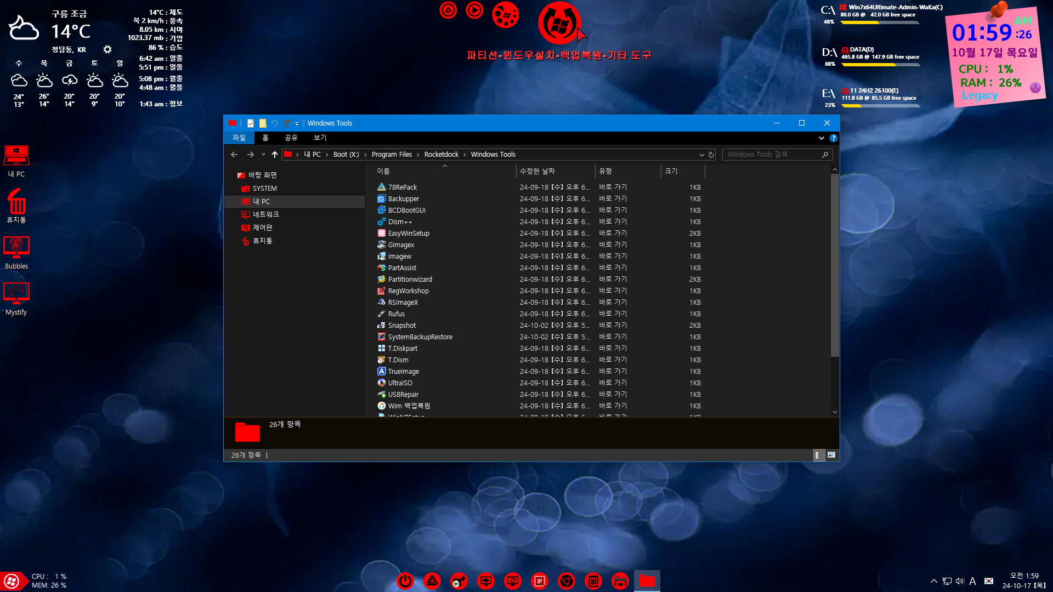Click the refresh icon in address bar

pyautogui.click(x=711, y=155)
